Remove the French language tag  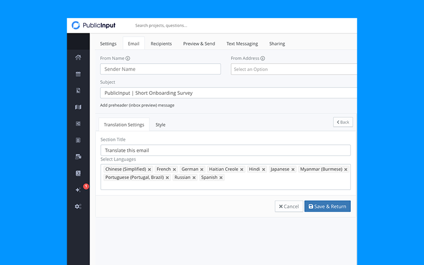coord(174,170)
